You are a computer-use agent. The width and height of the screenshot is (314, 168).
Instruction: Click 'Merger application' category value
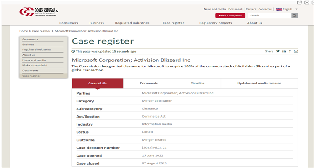pos(157,101)
